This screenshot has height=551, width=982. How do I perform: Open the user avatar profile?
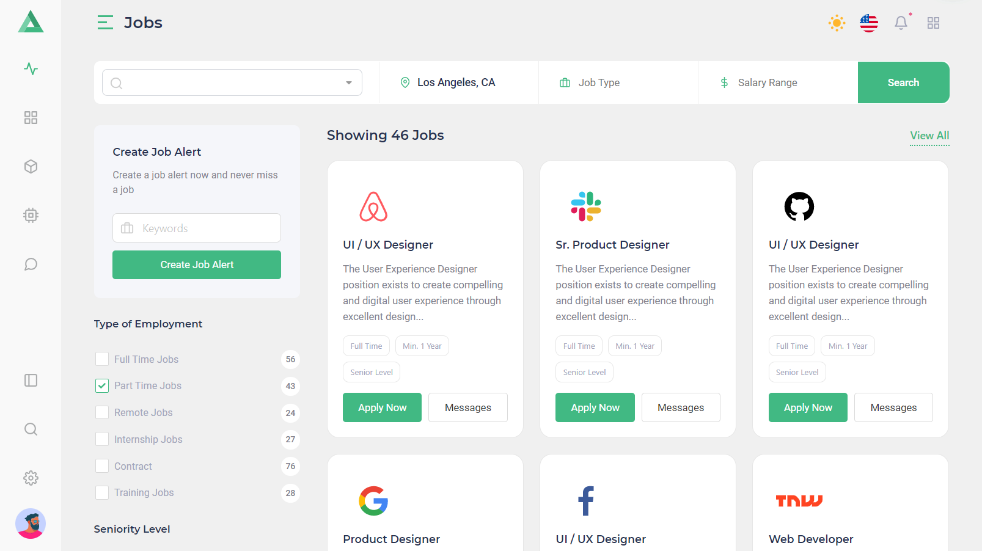pos(31,524)
